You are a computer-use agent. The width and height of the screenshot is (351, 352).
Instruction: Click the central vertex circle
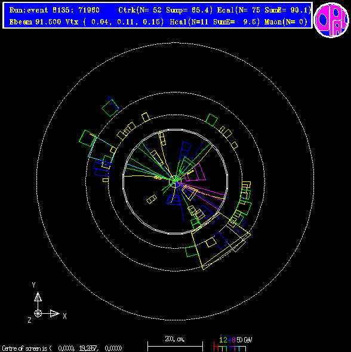pyautogui.click(x=175, y=181)
